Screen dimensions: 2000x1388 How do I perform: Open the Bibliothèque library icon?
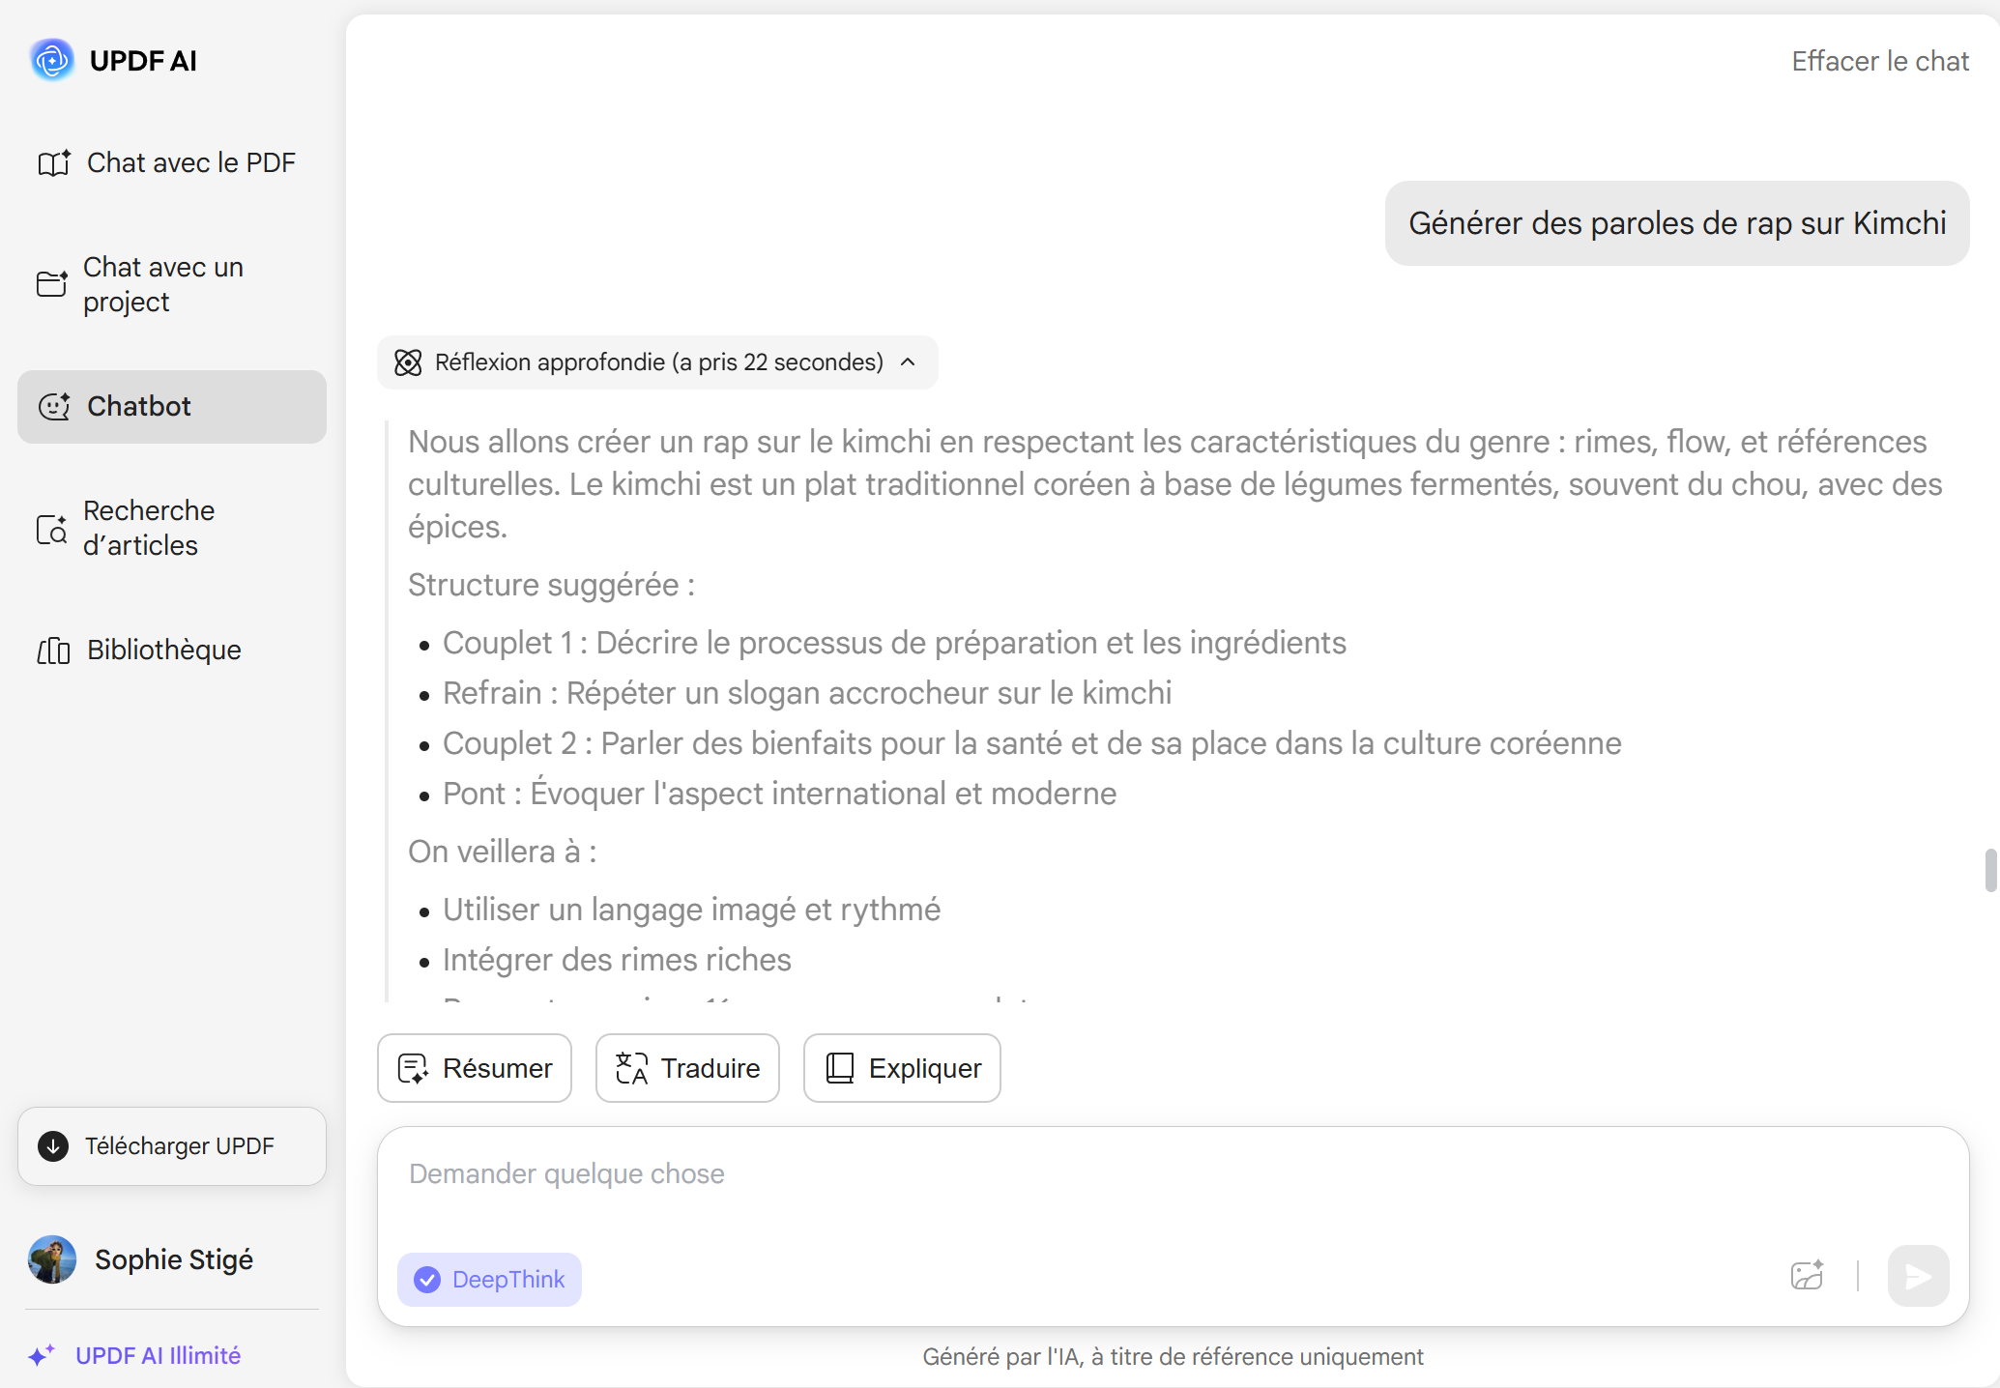tap(53, 651)
